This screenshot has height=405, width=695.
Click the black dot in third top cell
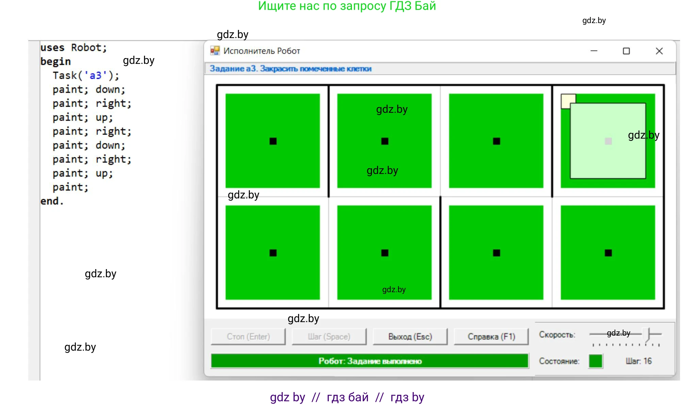[x=497, y=141]
